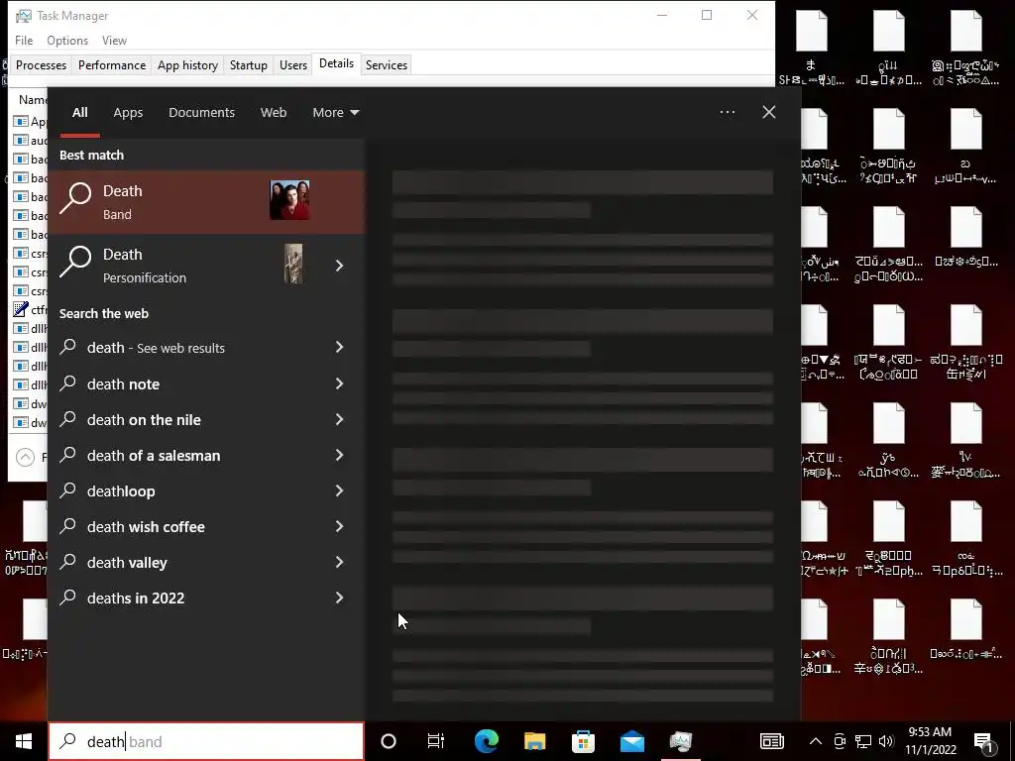
Task: Expand the 'death of a salesman' arrow
Action: [x=339, y=455]
